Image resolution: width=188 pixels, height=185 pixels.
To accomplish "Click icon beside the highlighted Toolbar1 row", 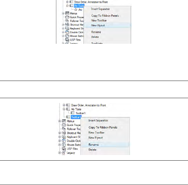I will (68, 117).
